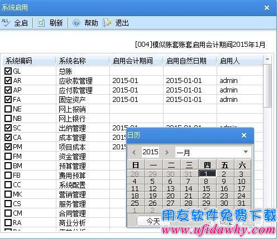Close the 日历 calendar popup
This screenshot has height=239, width=278.
coord(244,135)
